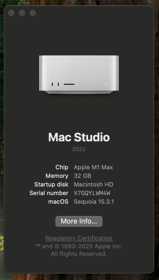
Task: Open the Regulatory Certification link
Action: (x=79, y=238)
